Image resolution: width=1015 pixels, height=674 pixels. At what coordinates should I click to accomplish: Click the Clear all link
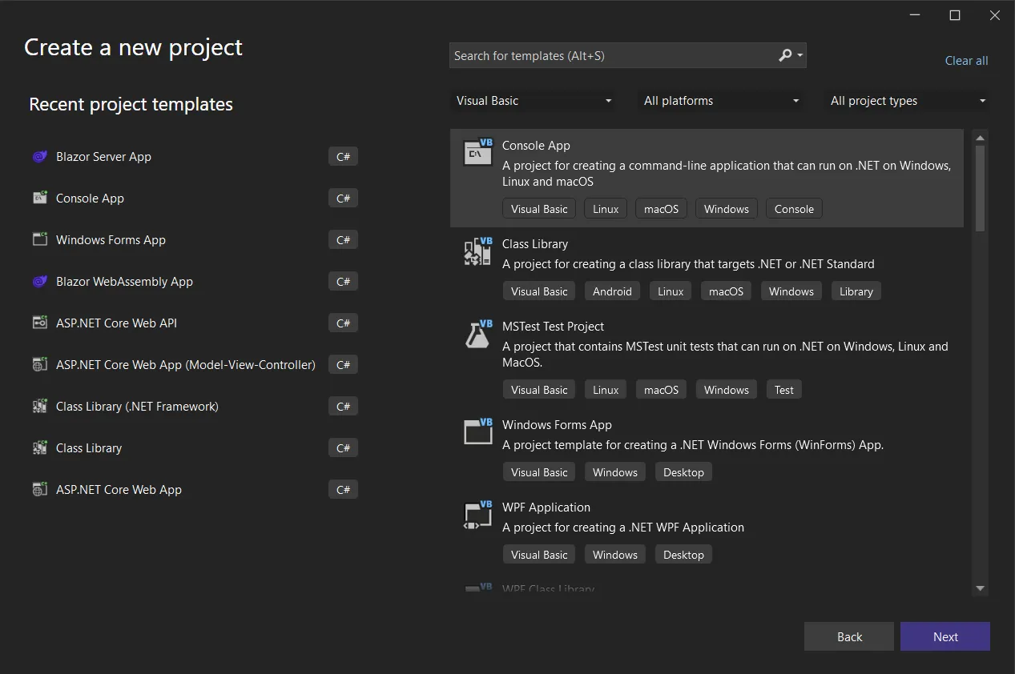966,61
